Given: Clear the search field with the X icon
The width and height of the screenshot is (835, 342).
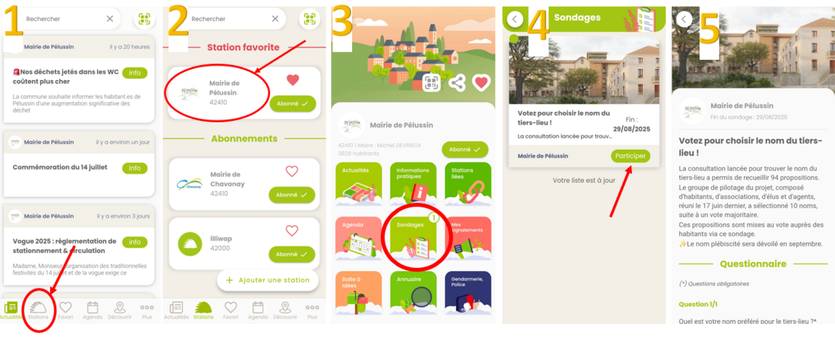Looking at the screenshot, I should (109, 19).
